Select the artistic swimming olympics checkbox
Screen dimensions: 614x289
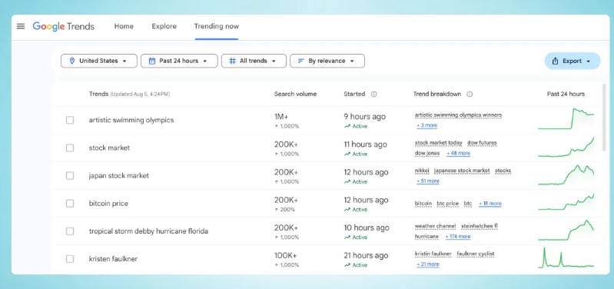[x=70, y=120]
